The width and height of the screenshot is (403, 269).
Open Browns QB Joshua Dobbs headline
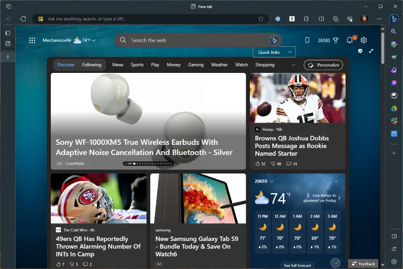(292, 146)
